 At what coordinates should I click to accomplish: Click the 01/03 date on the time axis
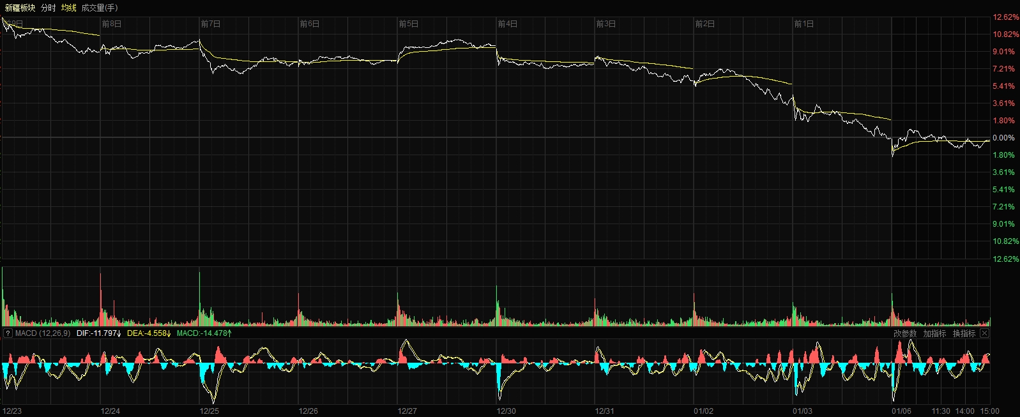(x=803, y=411)
